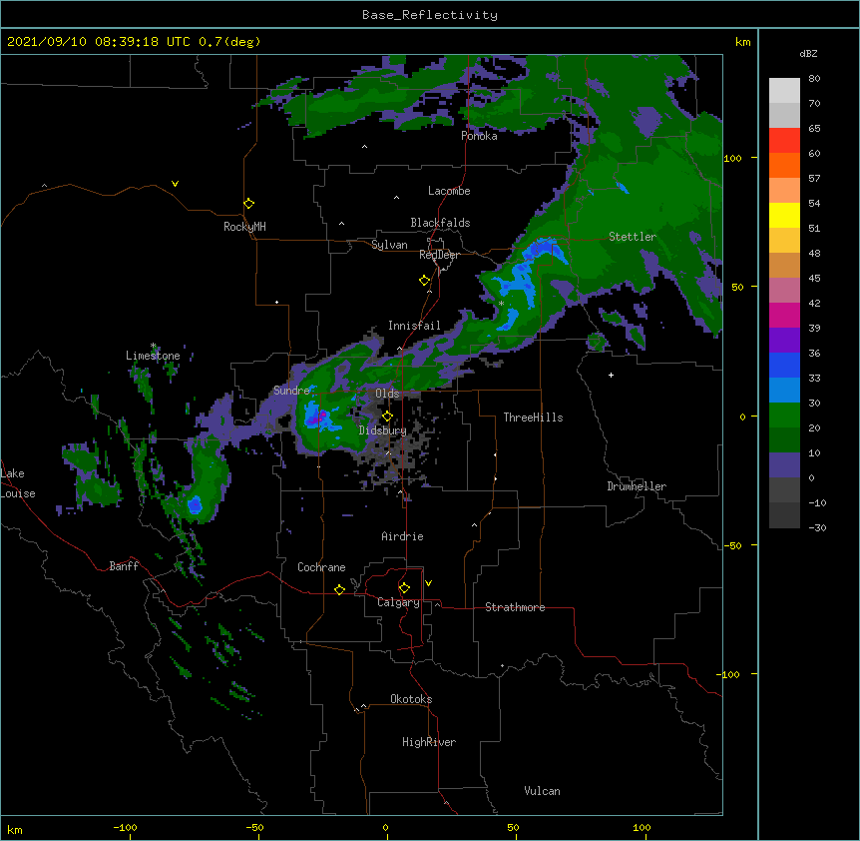Click the Base_Reflectivity title
This screenshot has height=841, width=860.
430,15
